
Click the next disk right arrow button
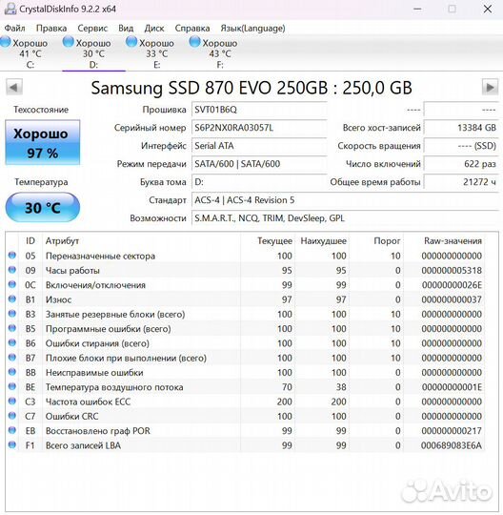coord(490,88)
